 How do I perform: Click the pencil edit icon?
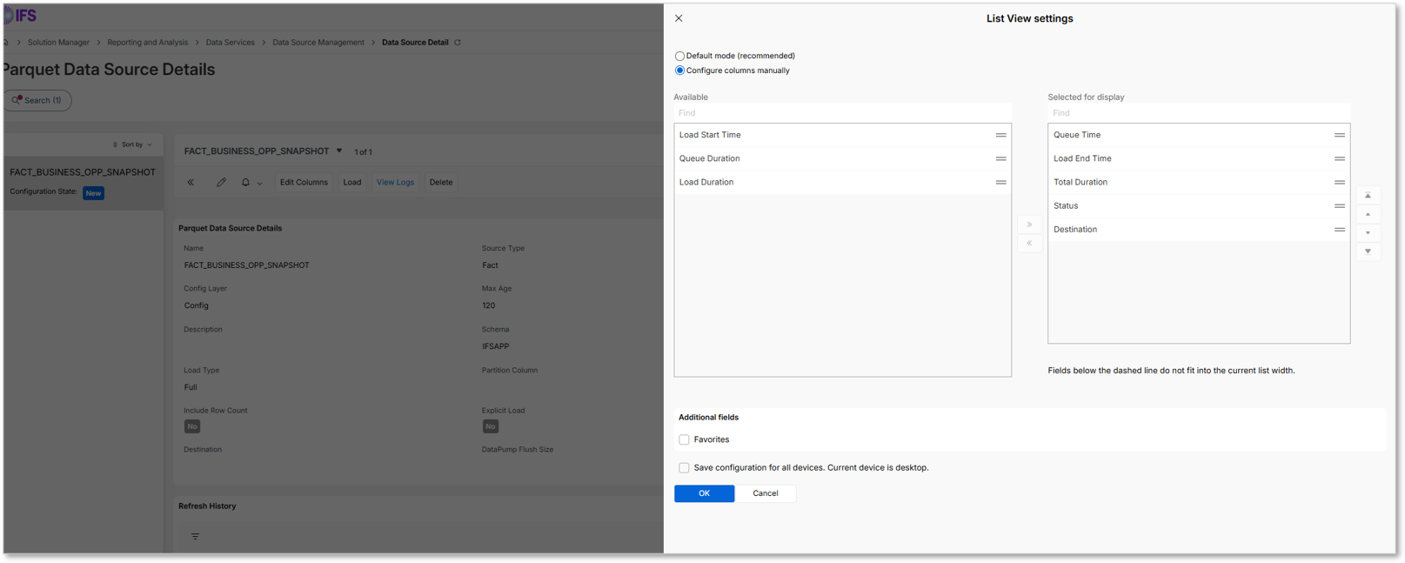pos(221,183)
